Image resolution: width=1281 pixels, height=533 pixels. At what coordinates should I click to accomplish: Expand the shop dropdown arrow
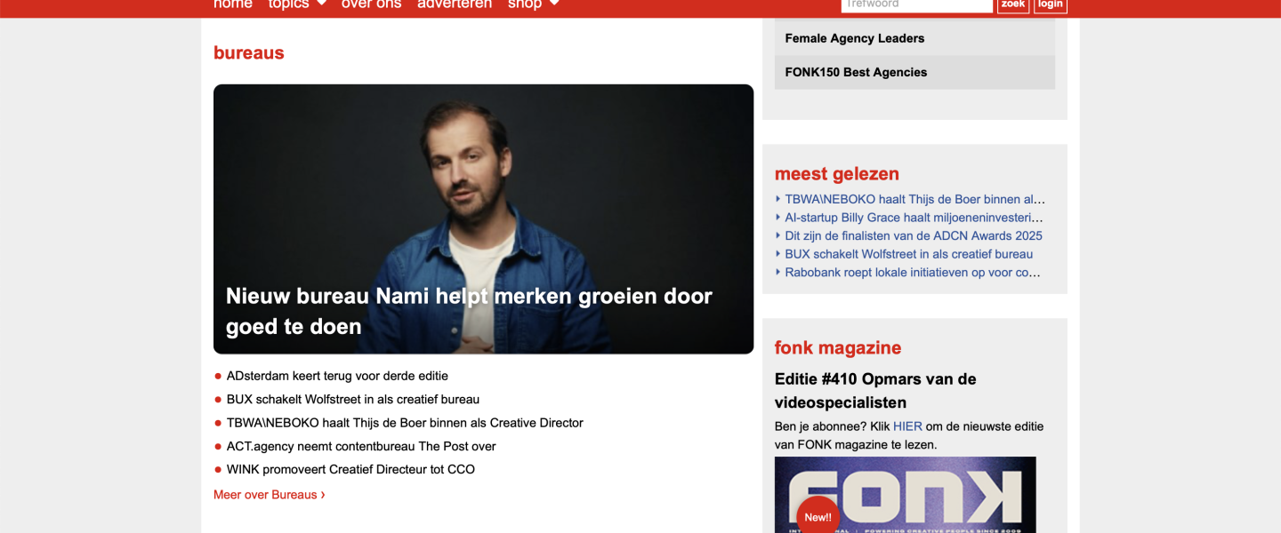(554, 4)
